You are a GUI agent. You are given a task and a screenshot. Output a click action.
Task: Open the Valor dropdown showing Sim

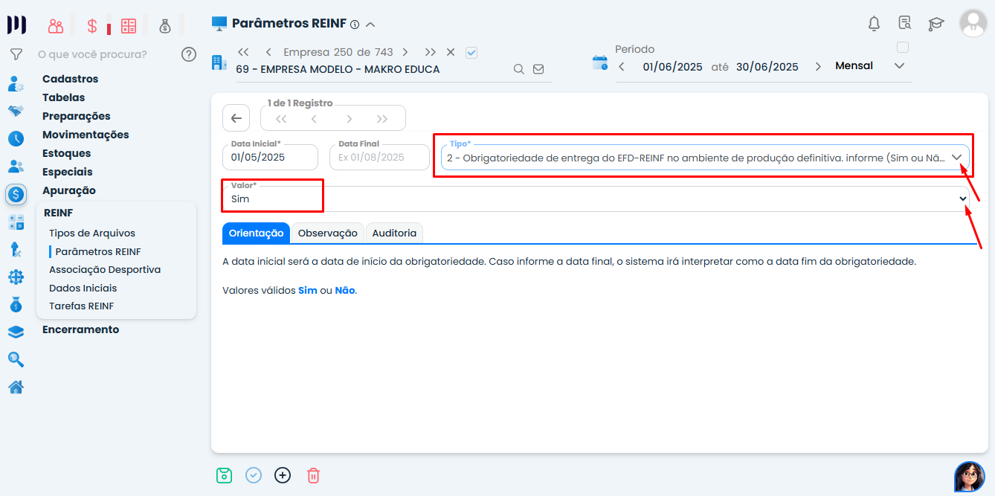962,199
